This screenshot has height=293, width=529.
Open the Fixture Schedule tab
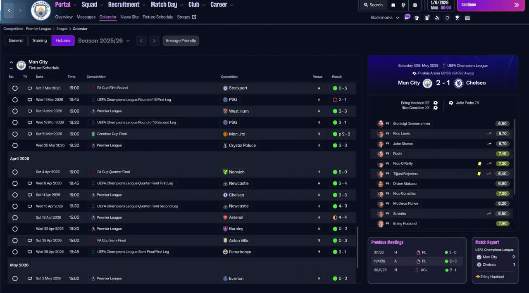point(158,17)
